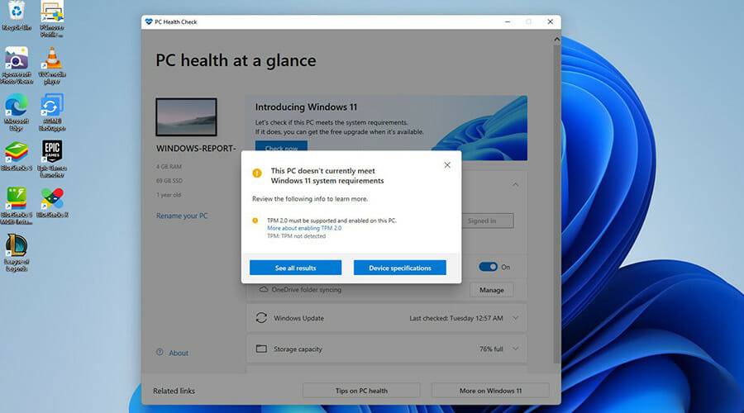744x413 pixels.
Task: Open Device specifications
Action: pyautogui.click(x=399, y=268)
